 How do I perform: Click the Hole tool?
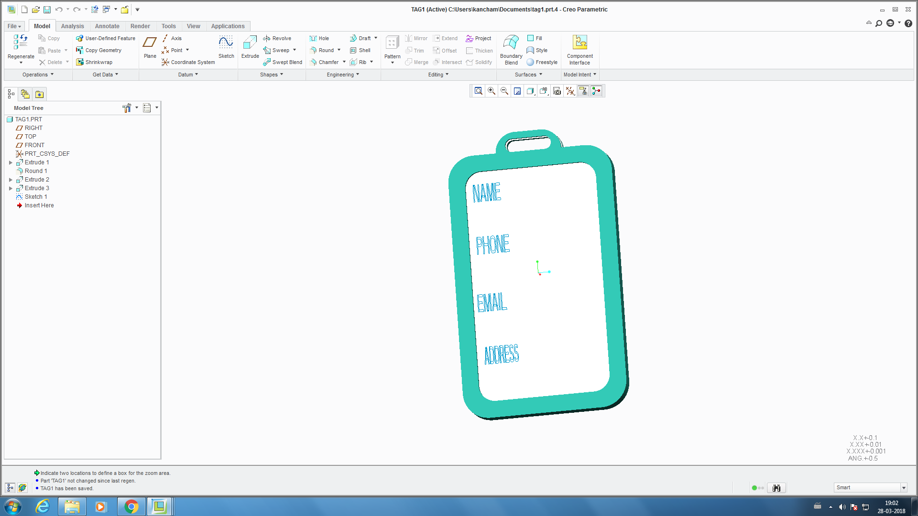[x=319, y=38]
